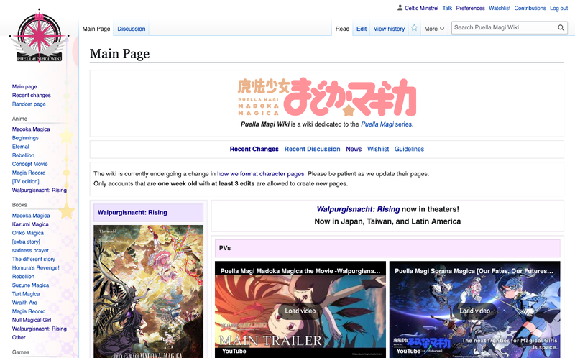Open the View history tab
The image size is (575, 358).
389,29
